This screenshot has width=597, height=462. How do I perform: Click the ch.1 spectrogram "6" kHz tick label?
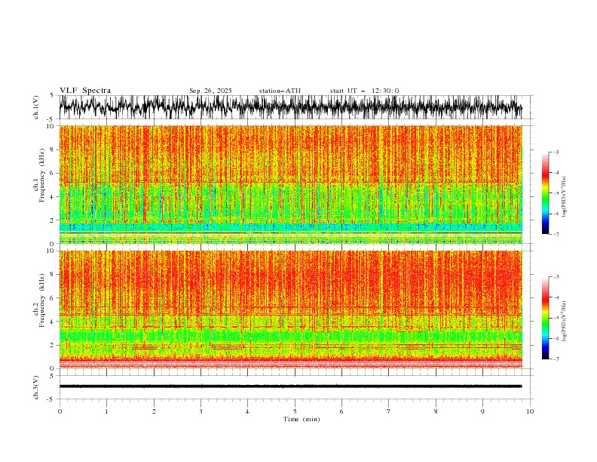click(x=52, y=173)
